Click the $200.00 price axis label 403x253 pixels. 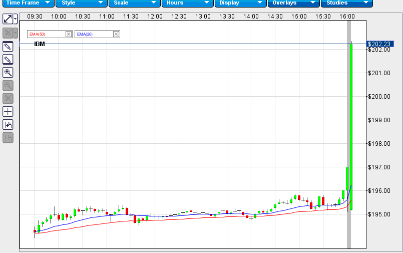coord(379,97)
